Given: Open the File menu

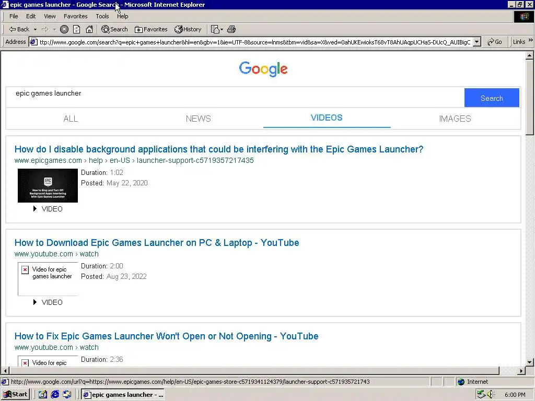Looking at the screenshot, I should [14, 16].
